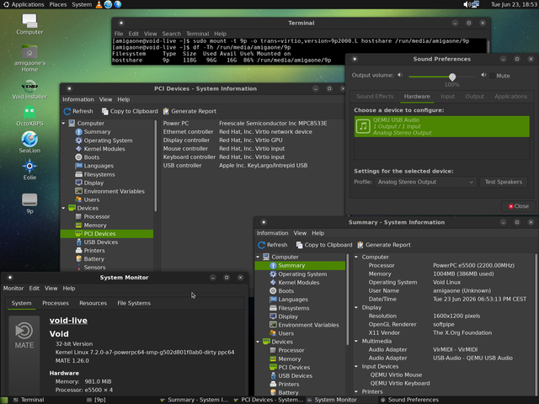
Task: Open amigaone's Home folder icon
Action: pos(29,58)
